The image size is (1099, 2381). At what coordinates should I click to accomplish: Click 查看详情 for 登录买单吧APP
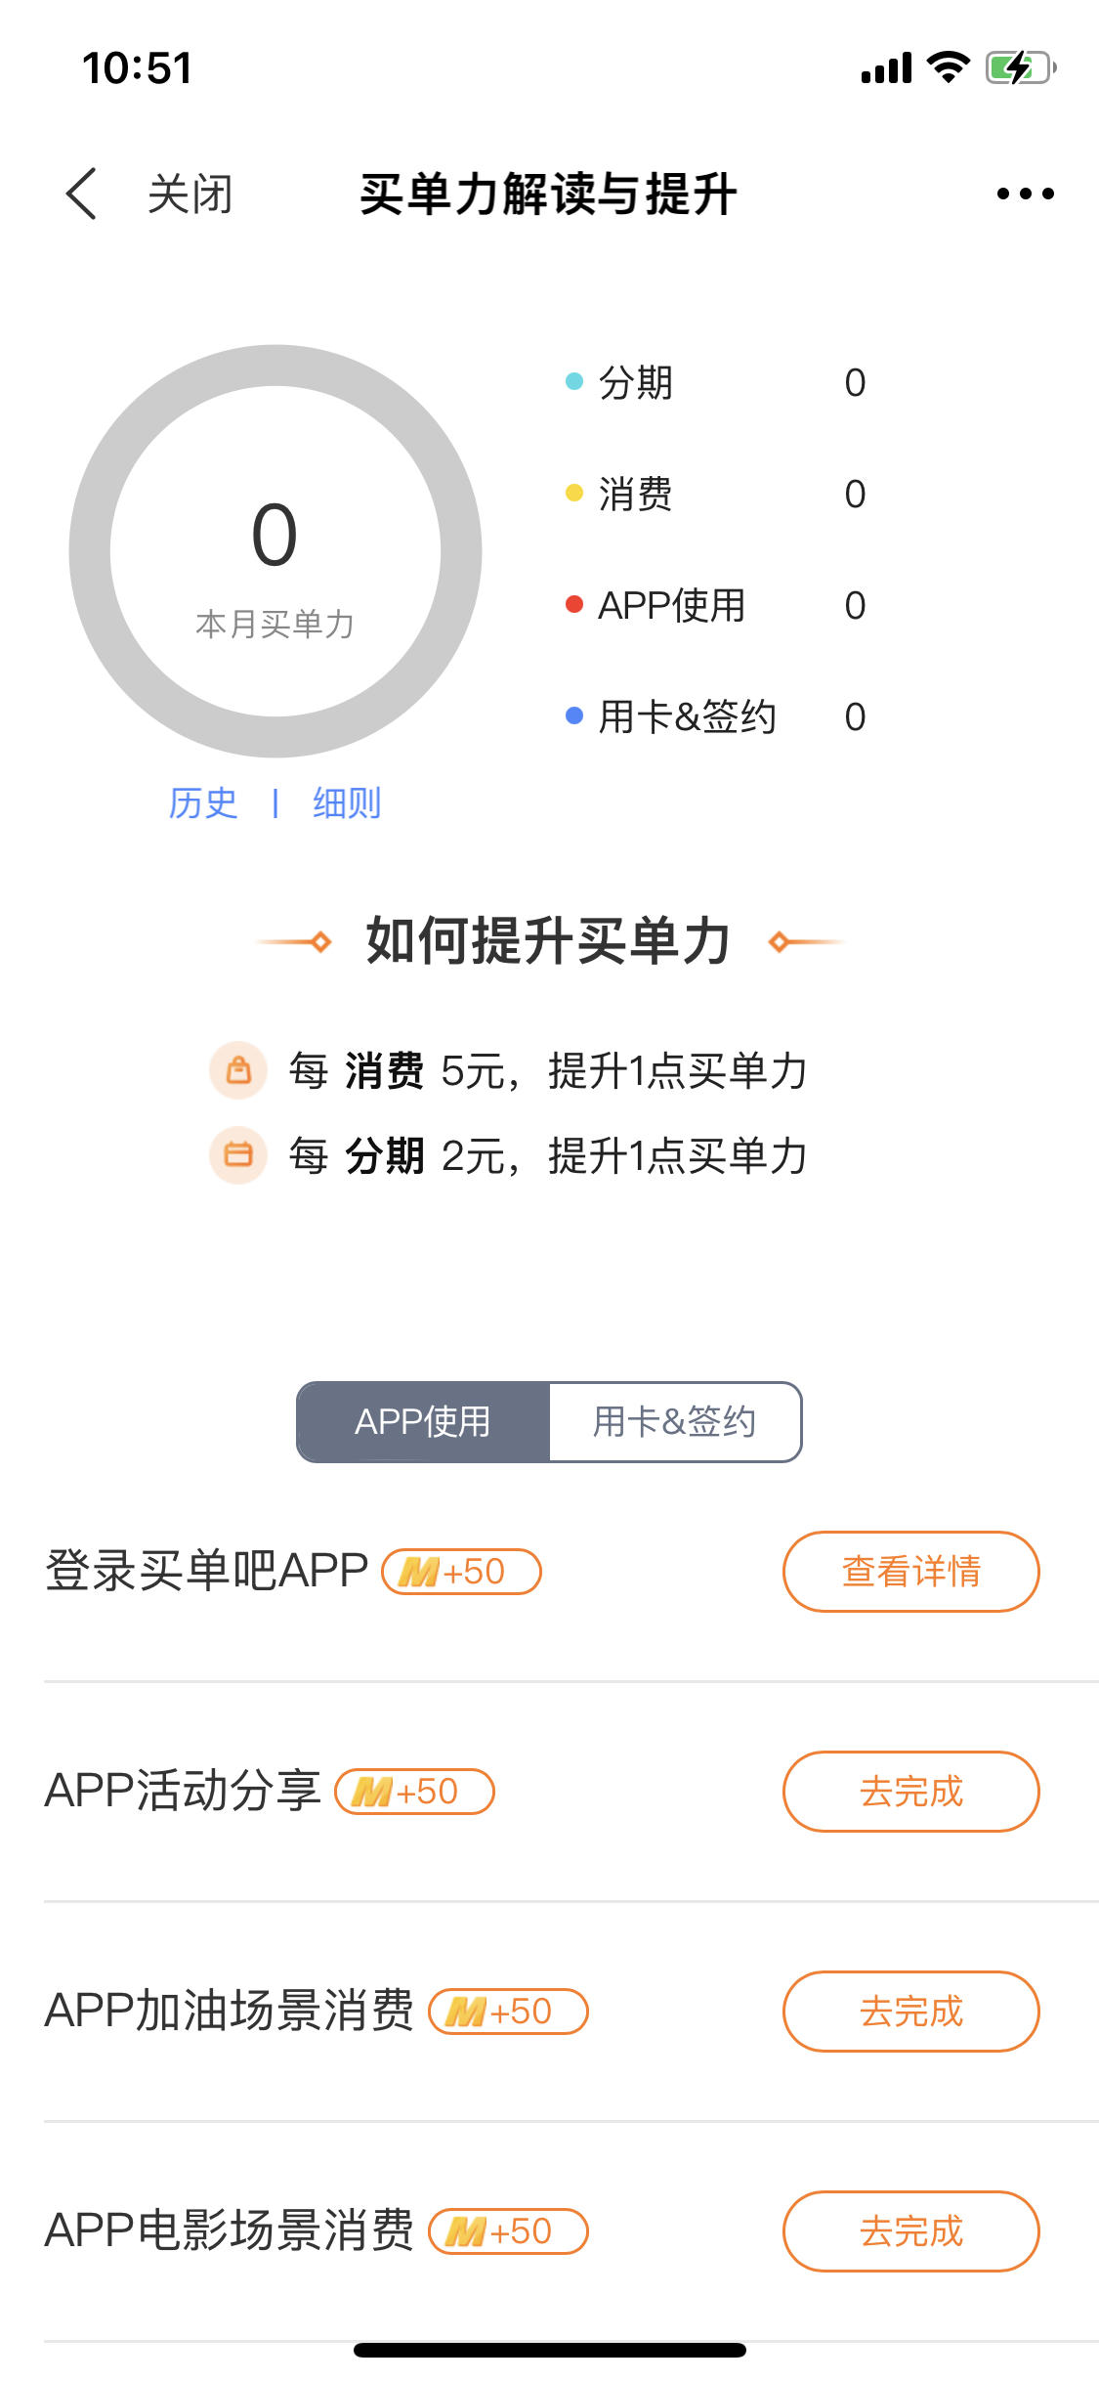tap(910, 1572)
